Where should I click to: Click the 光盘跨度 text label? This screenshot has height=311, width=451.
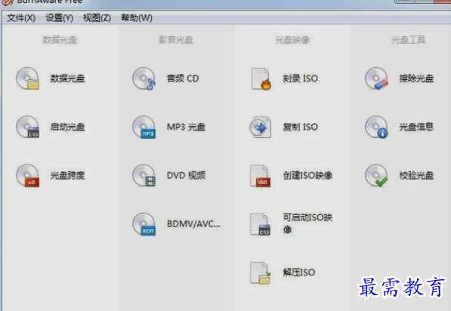[67, 175]
